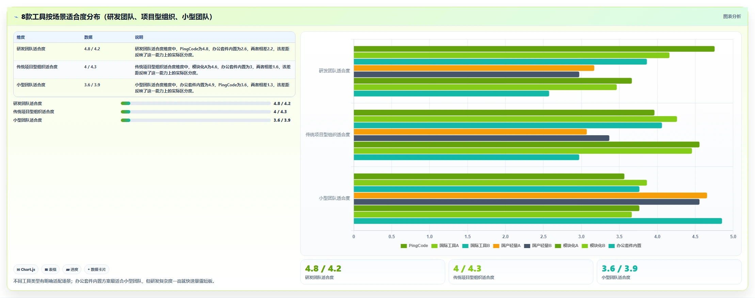Toggle the 国际工具A legend item
755x298 pixels.
tap(445, 246)
